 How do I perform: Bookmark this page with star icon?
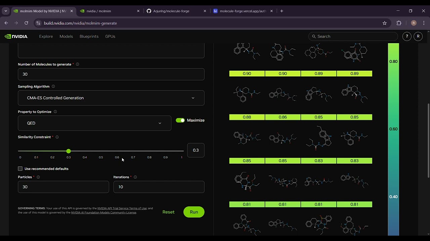[x=385, y=23]
